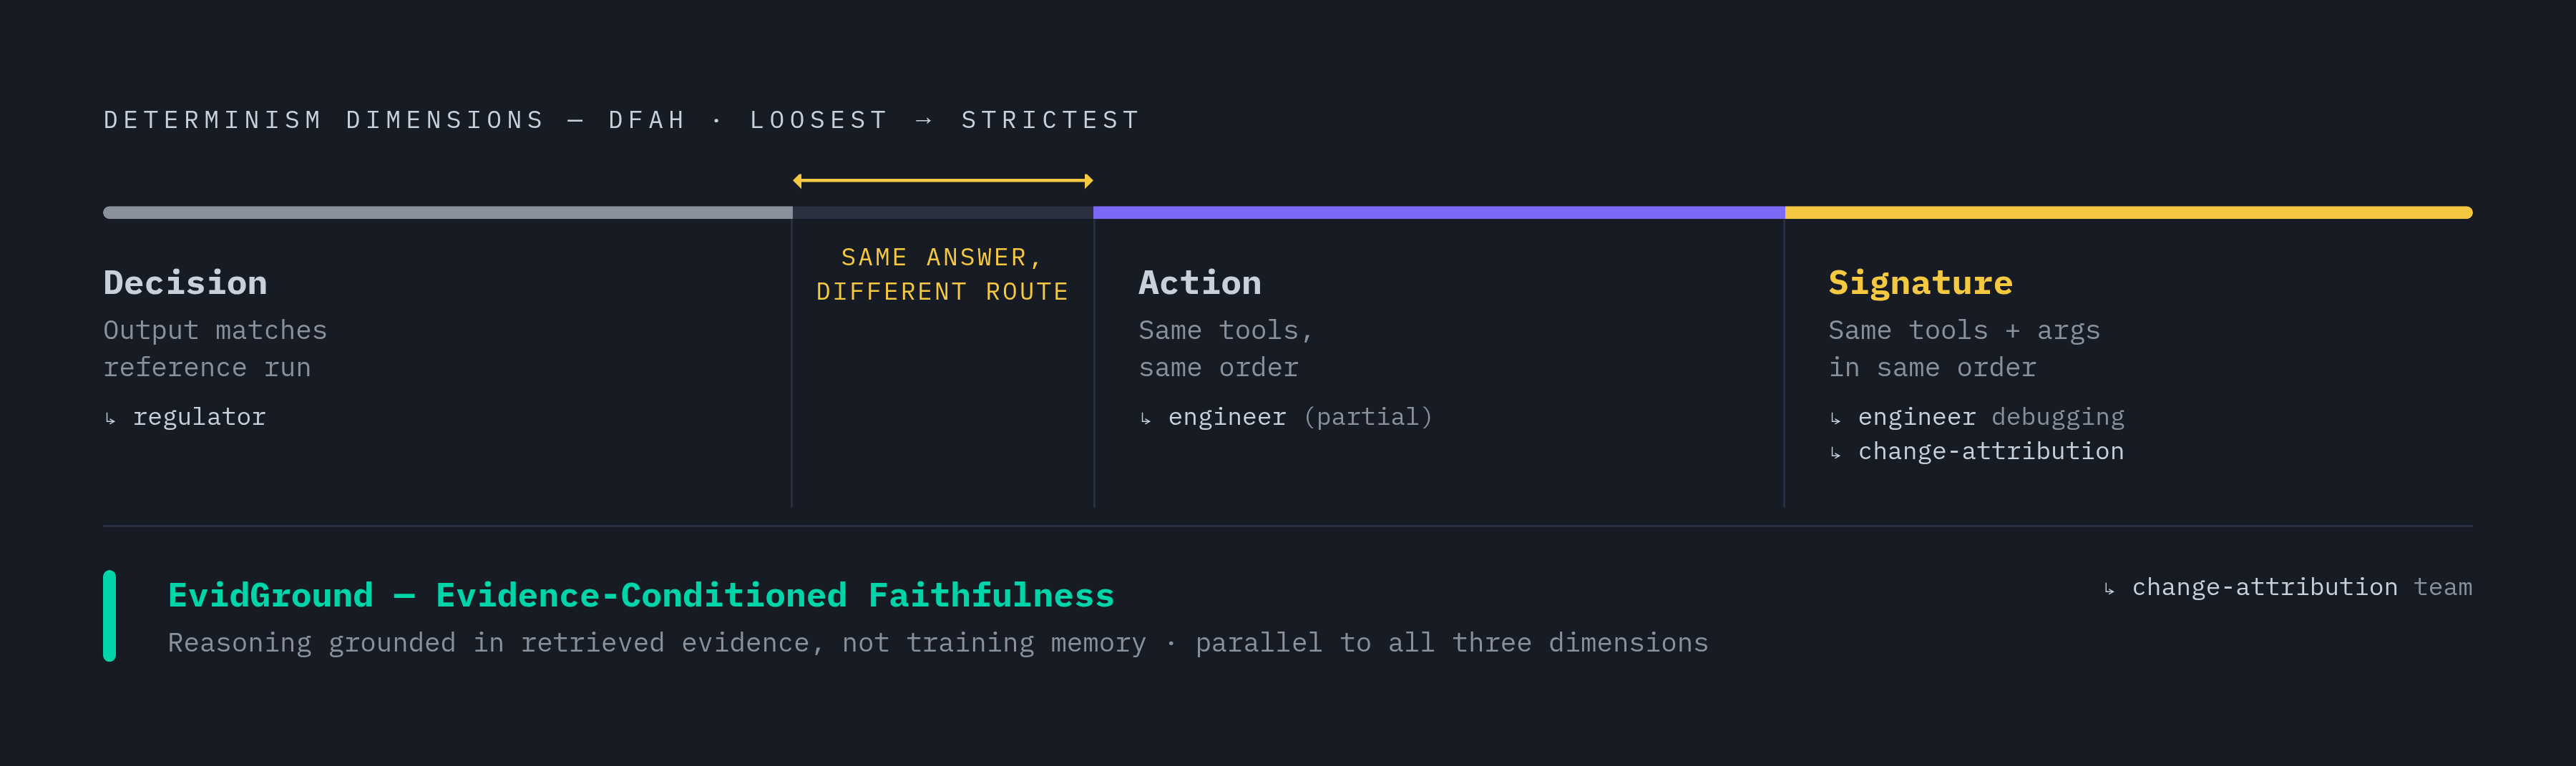This screenshot has height=766, width=2576.
Task: Click the right arrow between LOOSEST and STRICTEST
Action: pos(924,121)
